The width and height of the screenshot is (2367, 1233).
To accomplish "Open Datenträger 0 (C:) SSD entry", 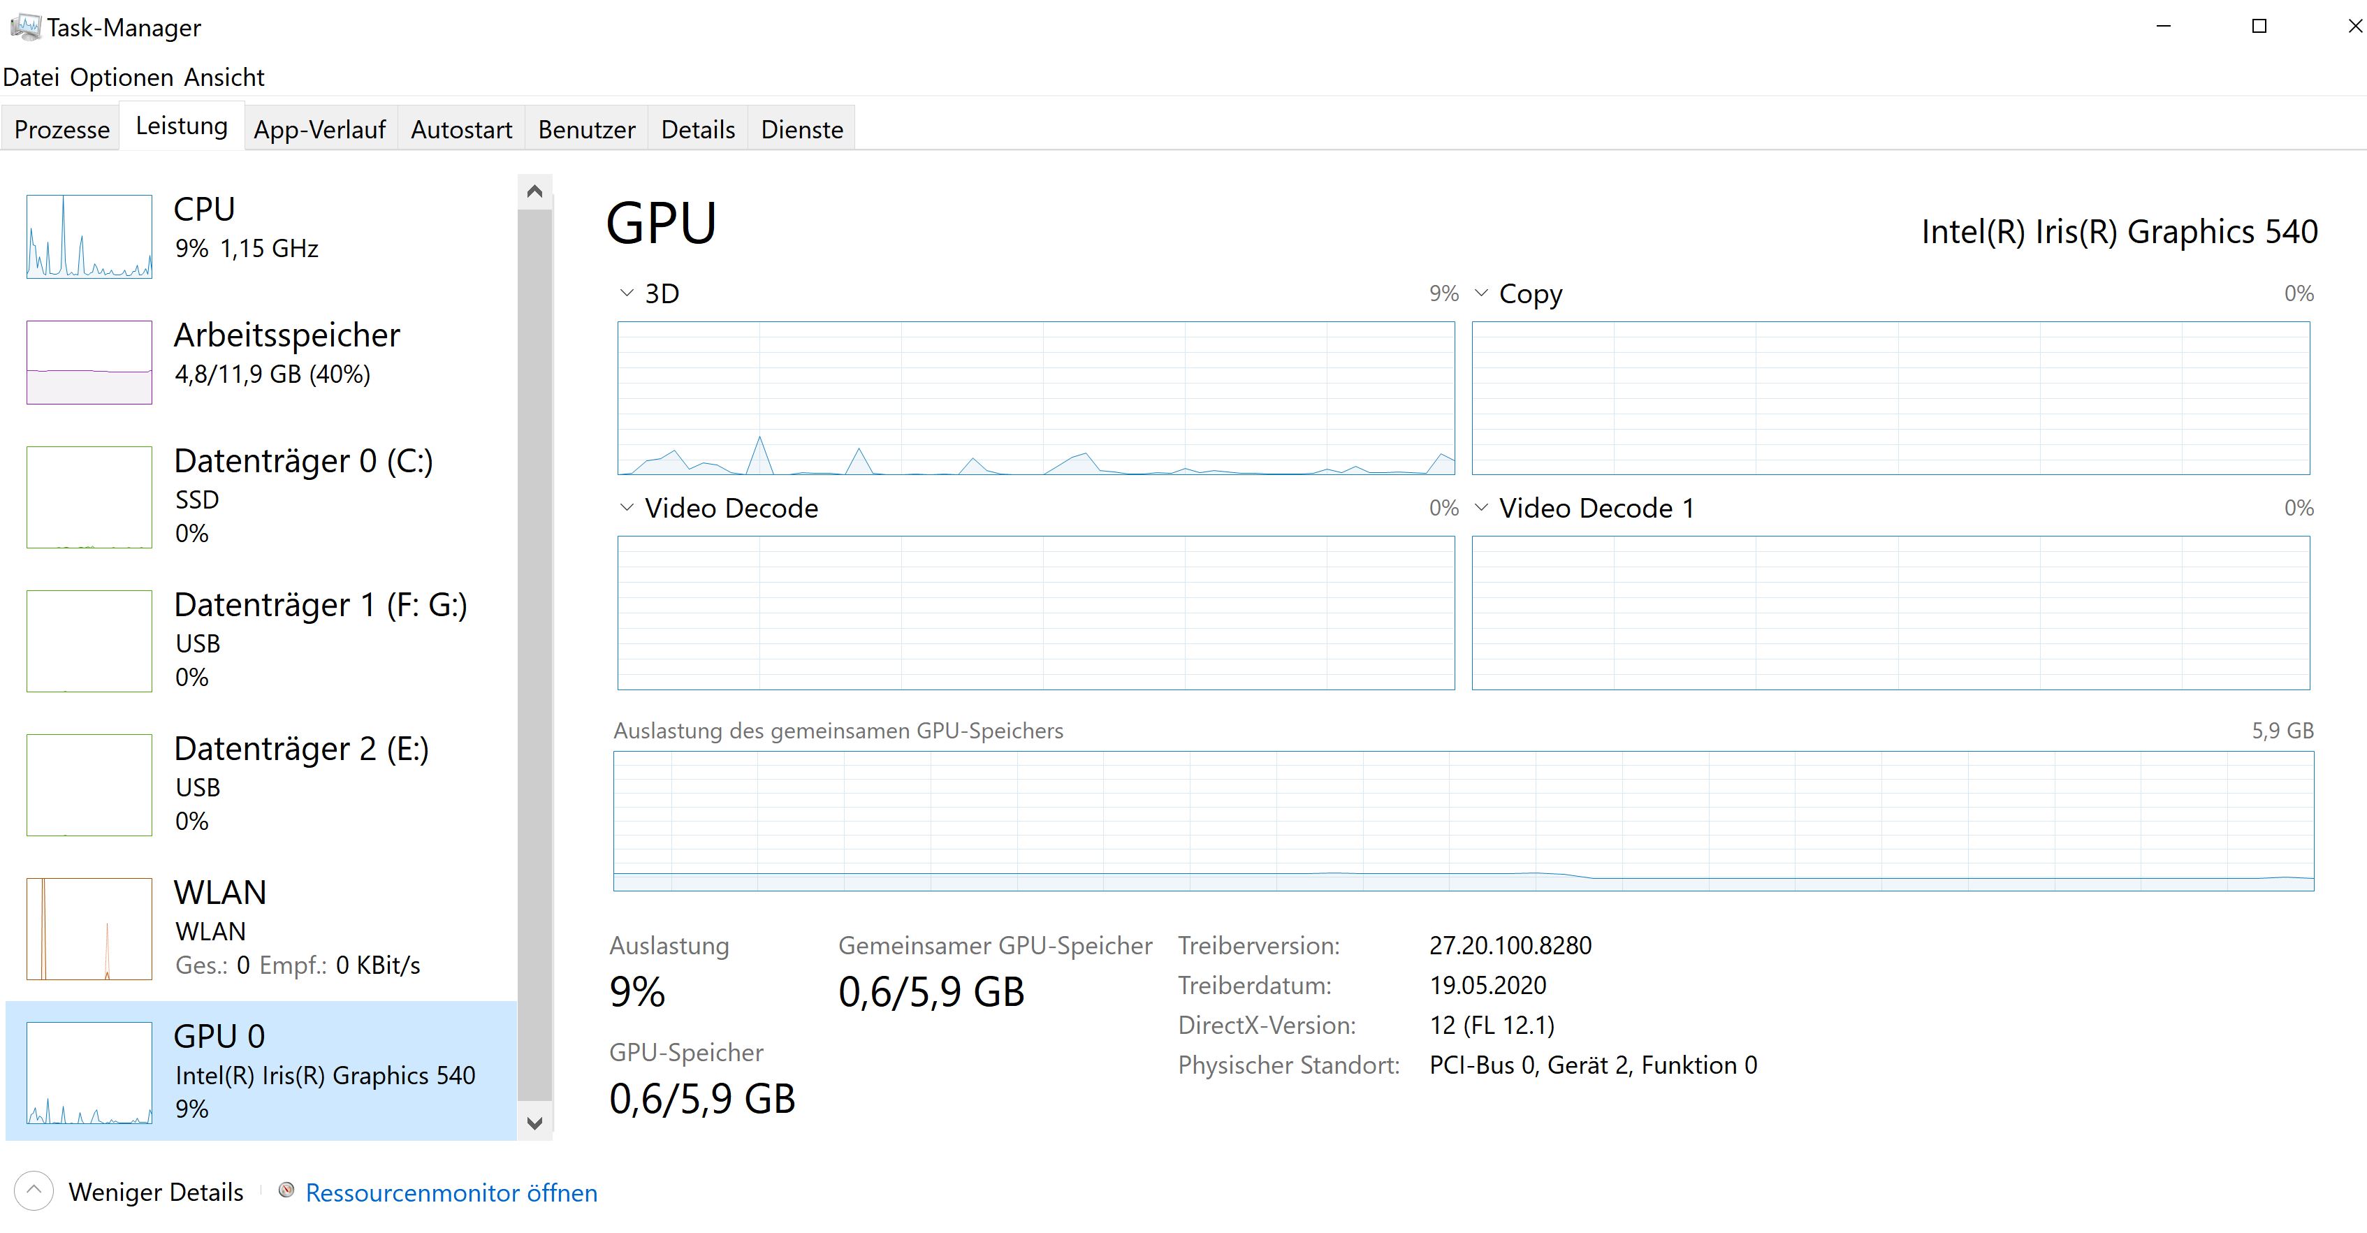I will pyautogui.click(x=303, y=496).
